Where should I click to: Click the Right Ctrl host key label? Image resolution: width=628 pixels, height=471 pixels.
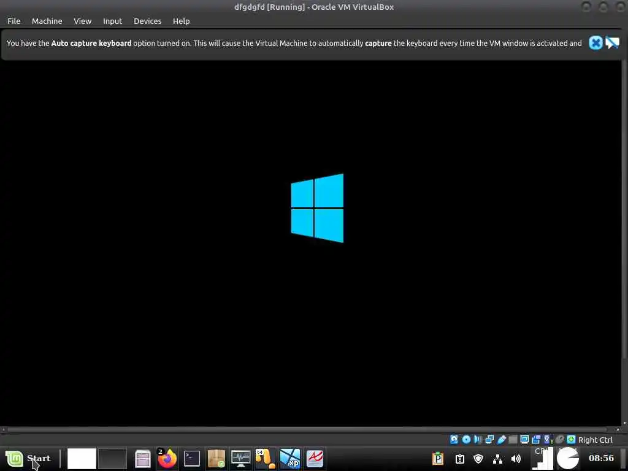(595, 440)
